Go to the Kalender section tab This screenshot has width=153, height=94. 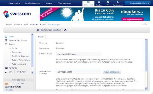[x=34, y=24]
